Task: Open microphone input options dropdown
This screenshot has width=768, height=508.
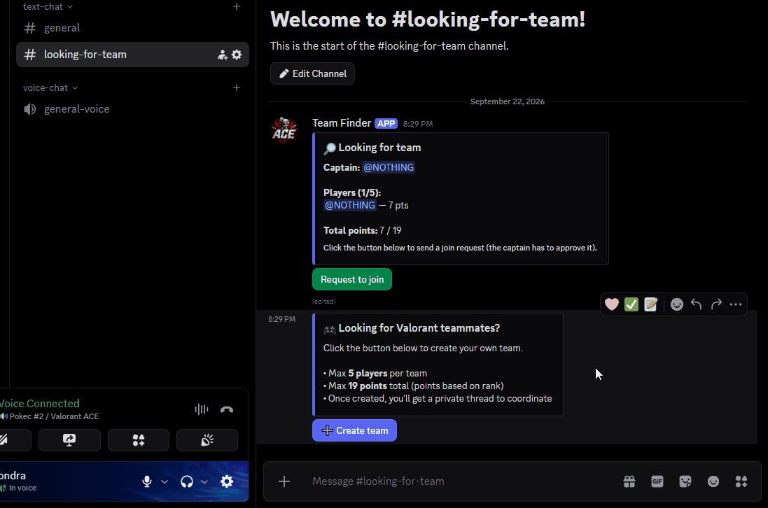Action: coord(165,481)
